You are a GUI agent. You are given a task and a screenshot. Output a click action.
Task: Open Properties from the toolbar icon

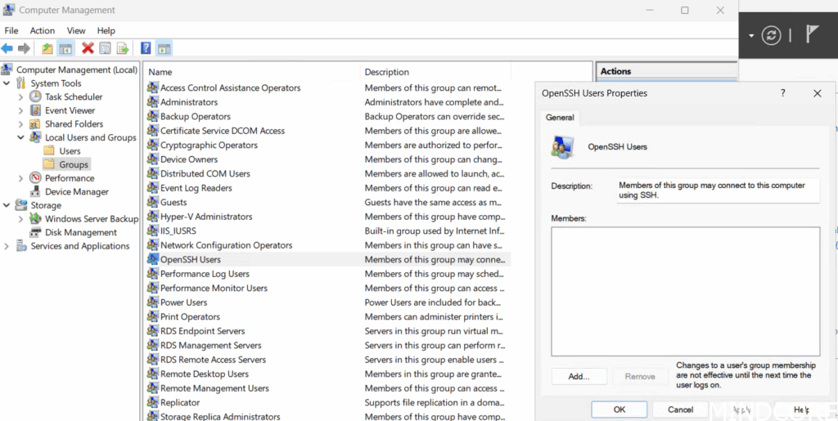pos(106,48)
